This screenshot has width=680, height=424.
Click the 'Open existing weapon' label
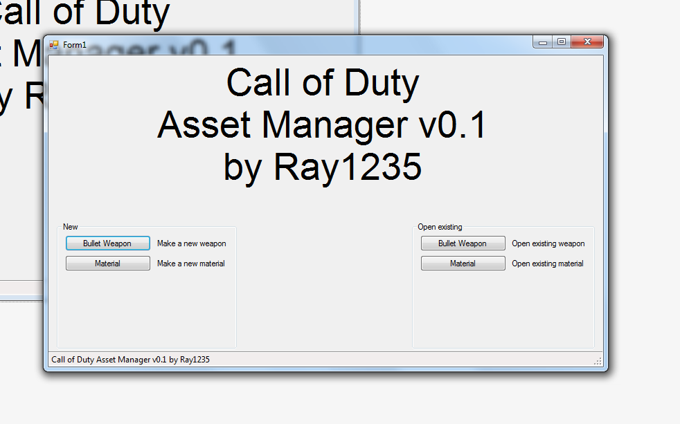(548, 243)
